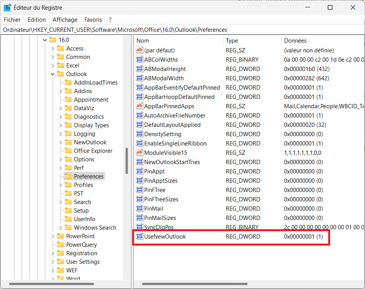
Task: Click the string icon beside ModuleVisible15
Action: pos(139,152)
